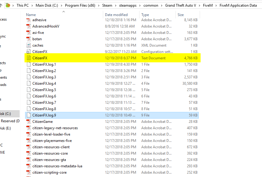262x177 pixels.
Task: Navigate to This PC in the address bar
Action: tap(23, 5)
